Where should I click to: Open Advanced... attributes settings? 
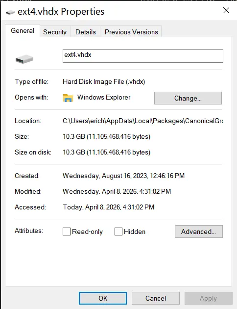[199, 232]
